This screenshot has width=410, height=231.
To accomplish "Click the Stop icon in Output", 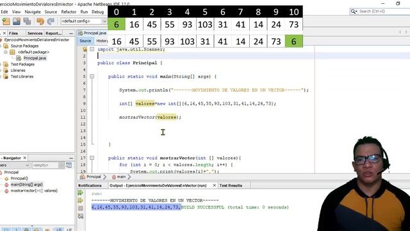I will click(x=81, y=208).
